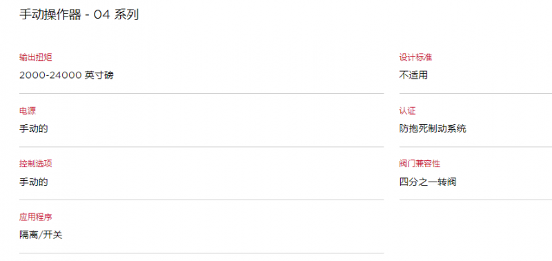
Task: Click the 不适用 value
Action: click(413, 75)
